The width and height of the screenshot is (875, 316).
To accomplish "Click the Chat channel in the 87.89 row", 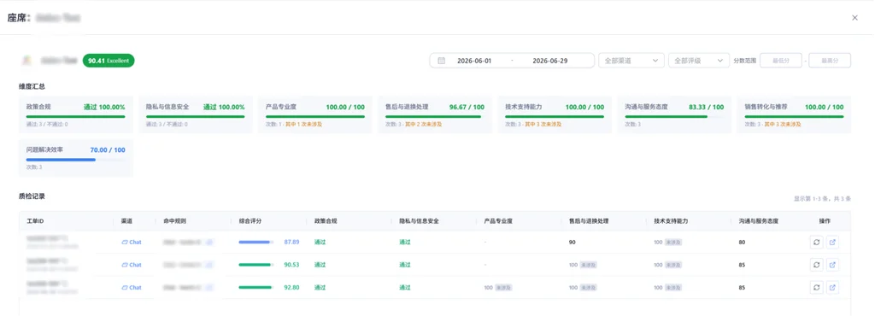I will click(132, 243).
